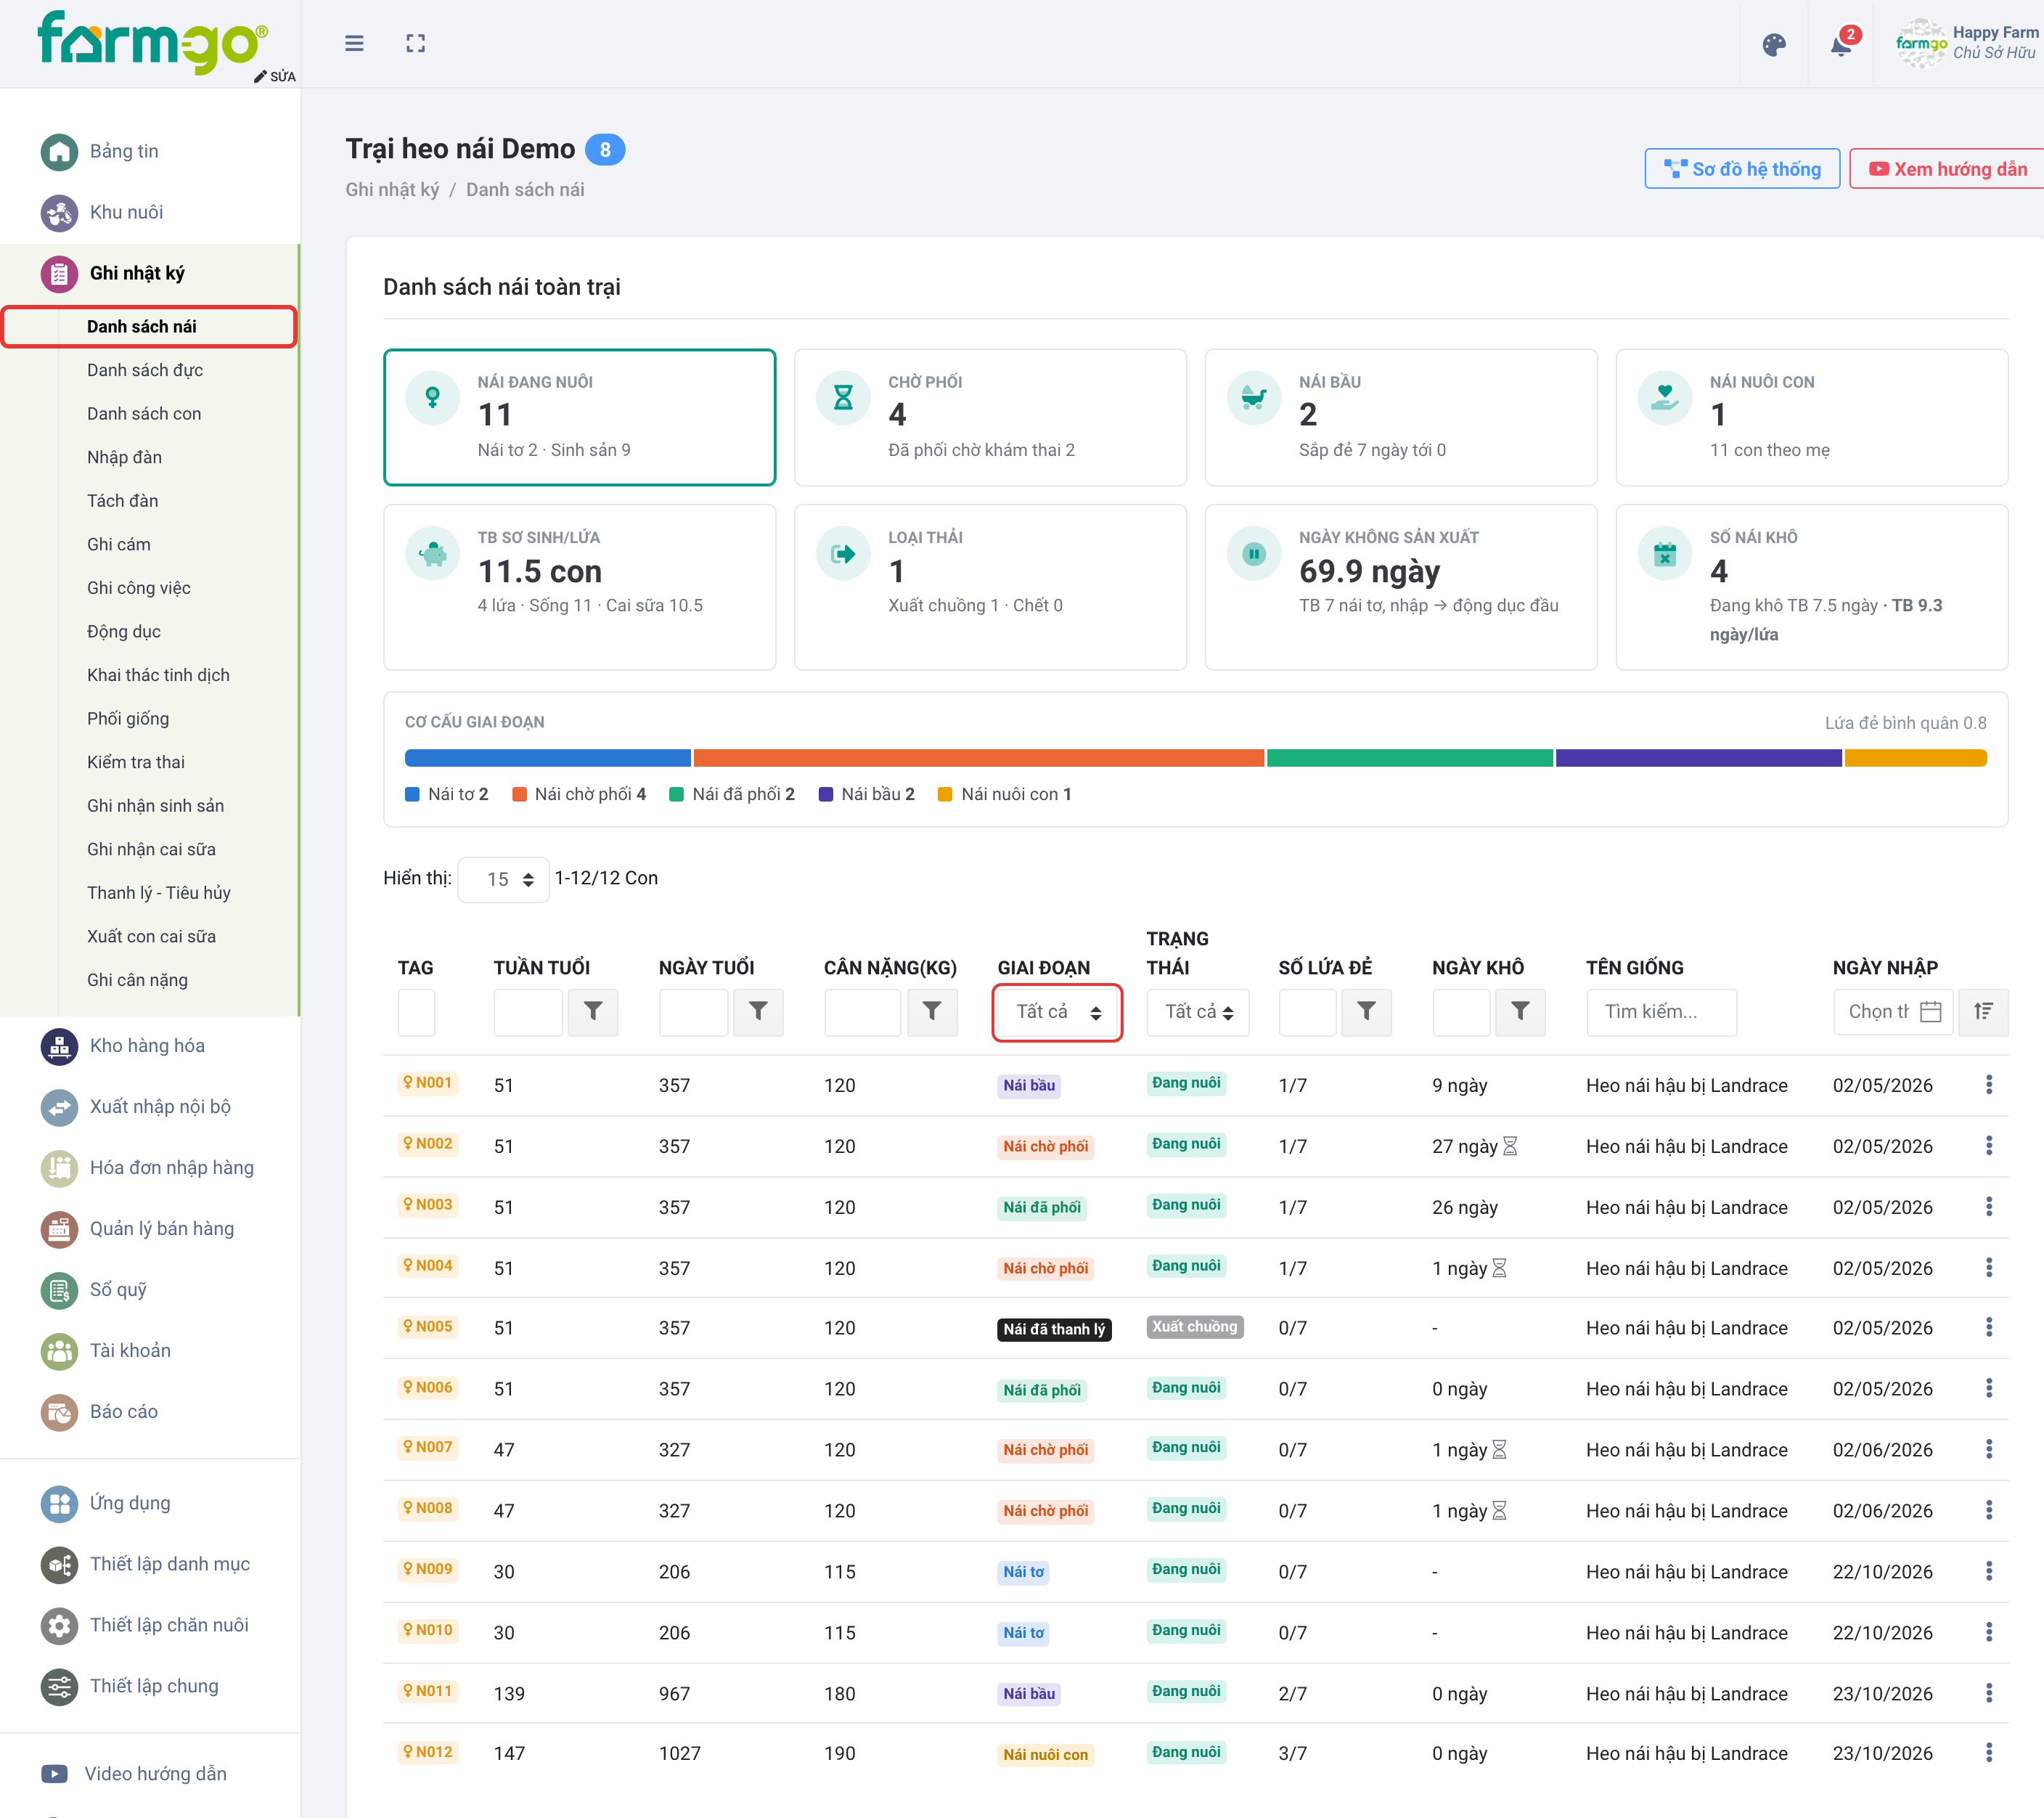Image resolution: width=2044 pixels, height=1818 pixels.
Task: Select the Chờ phối summary card
Action: point(990,417)
